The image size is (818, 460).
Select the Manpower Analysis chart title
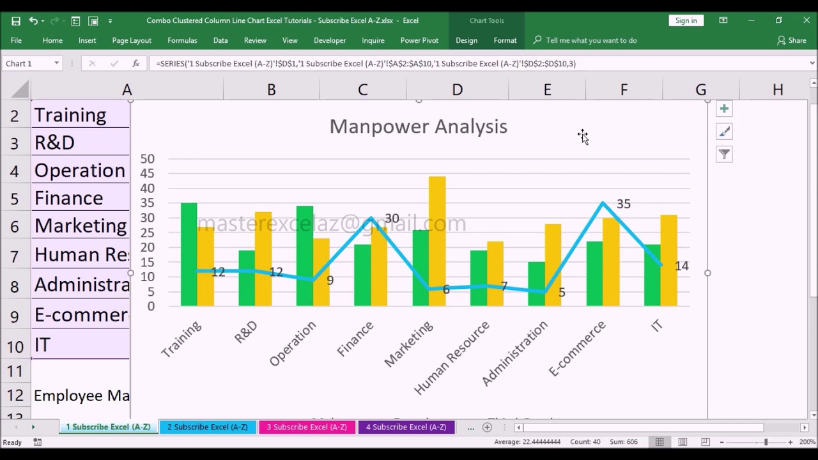[419, 126]
